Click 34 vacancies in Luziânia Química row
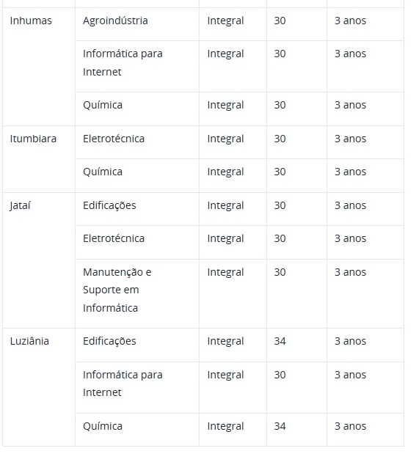This screenshot has height=462, width=416. pos(280,426)
